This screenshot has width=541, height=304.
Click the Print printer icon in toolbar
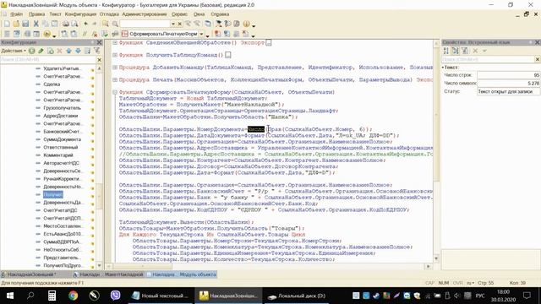coord(66,24)
